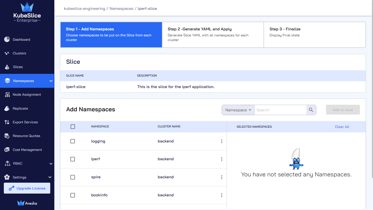
Task: Expand the Settings sidebar chevron
Action: coord(50,177)
